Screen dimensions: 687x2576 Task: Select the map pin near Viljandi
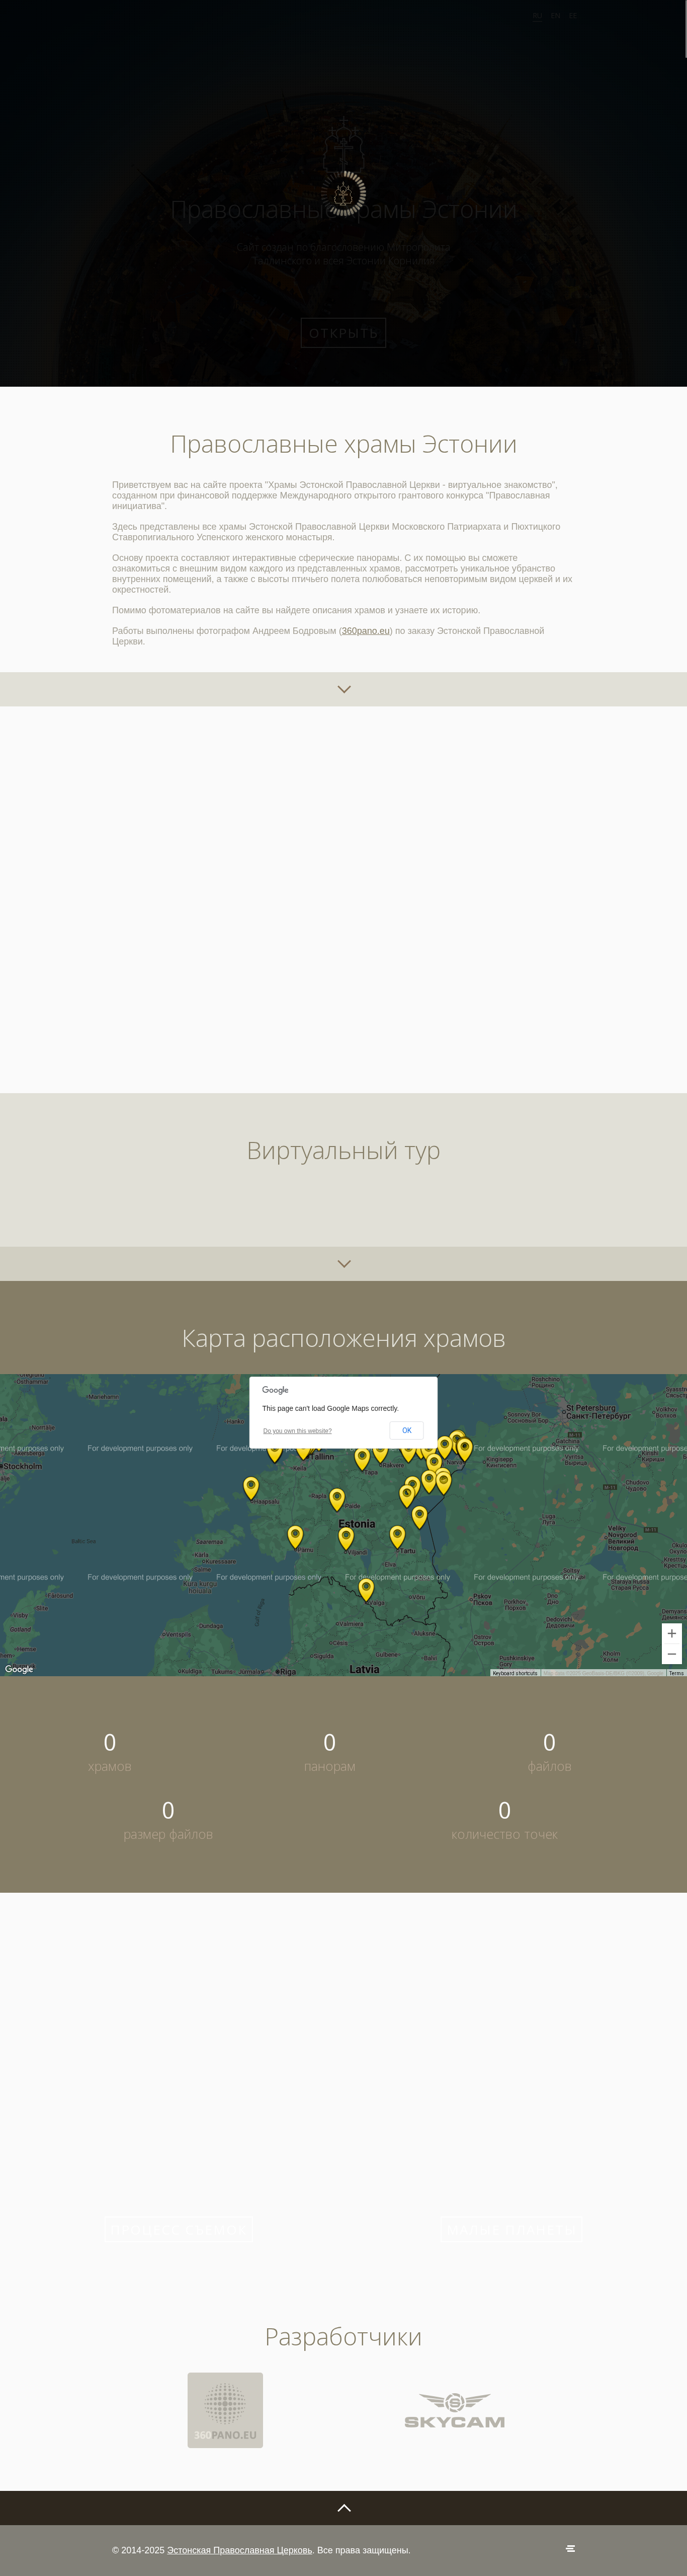click(x=346, y=1538)
